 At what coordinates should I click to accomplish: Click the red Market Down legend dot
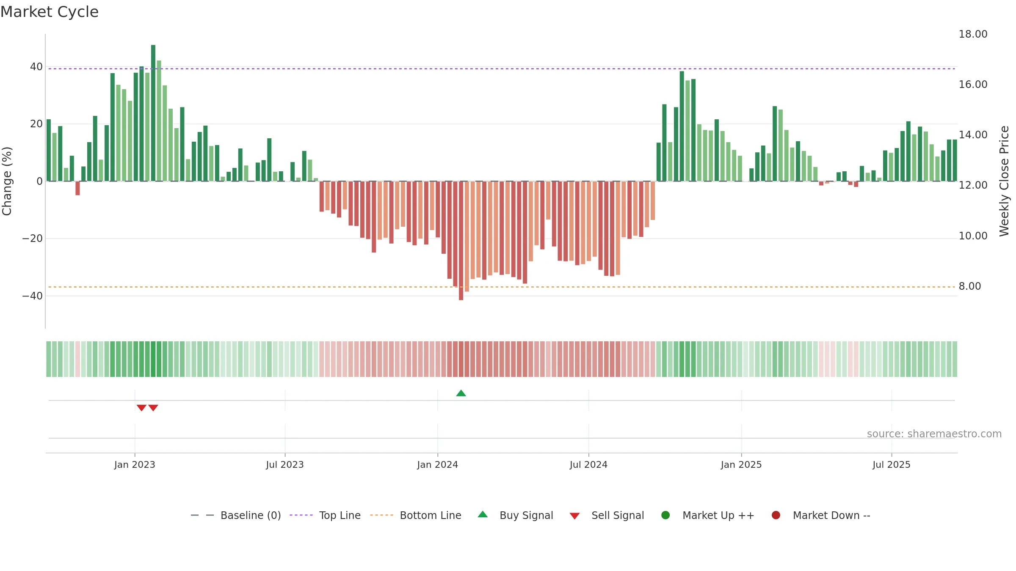[x=776, y=515]
